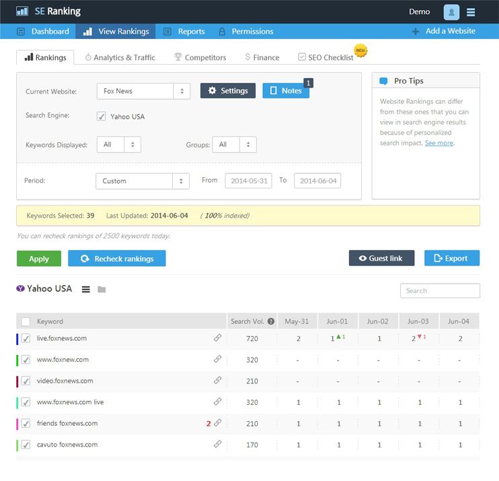Click green up arrow in Jun-01 cell
Image resolution: width=499 pixels, height=481 pixels.
click(x=339, y=337)
